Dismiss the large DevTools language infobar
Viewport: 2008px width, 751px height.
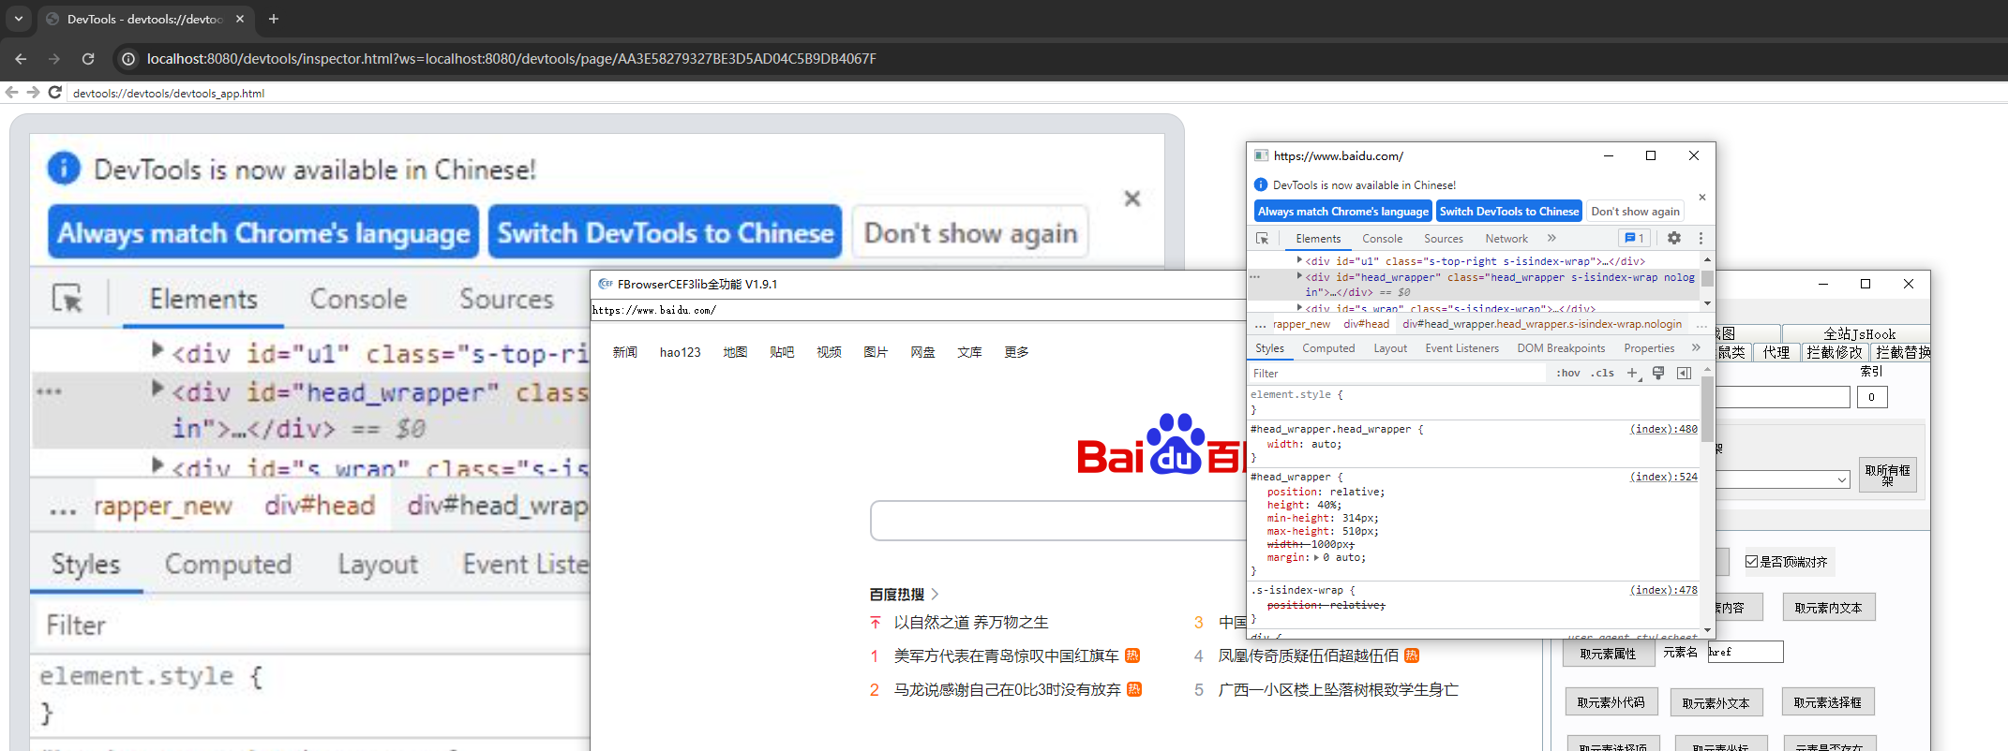(x=1132, y=199)
